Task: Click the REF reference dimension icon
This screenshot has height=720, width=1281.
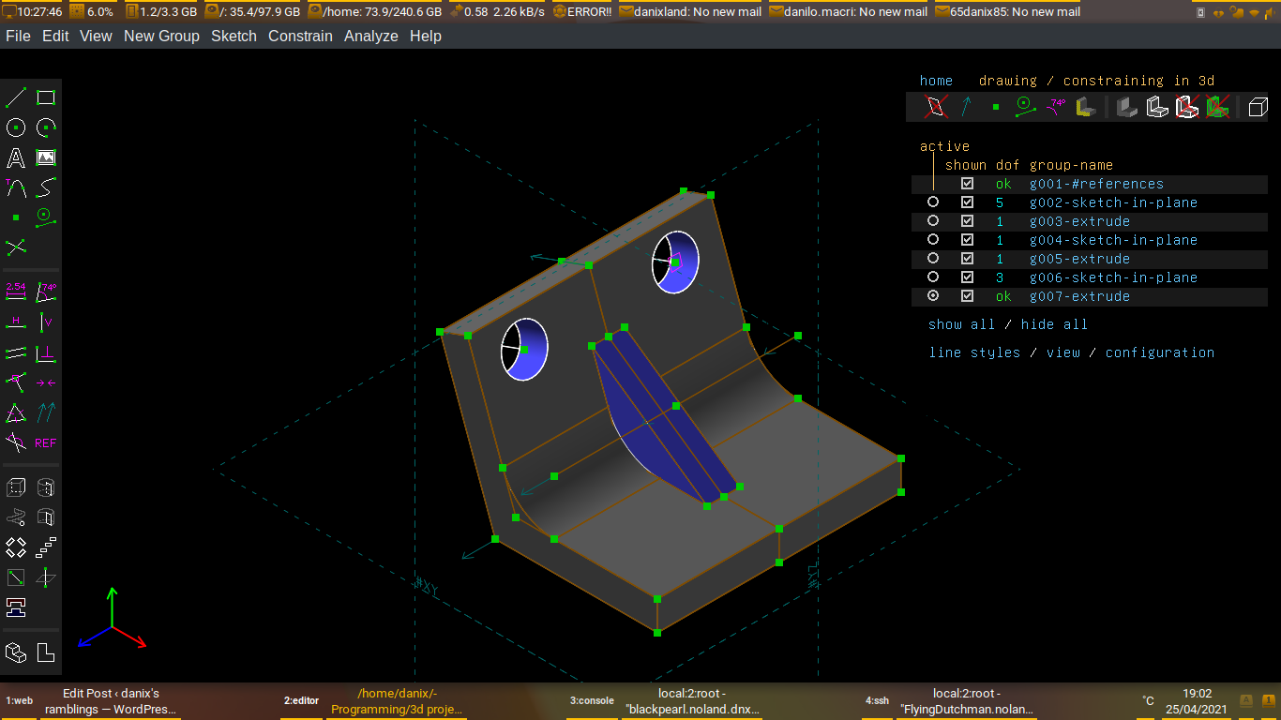Action: [x=45, y=442]
